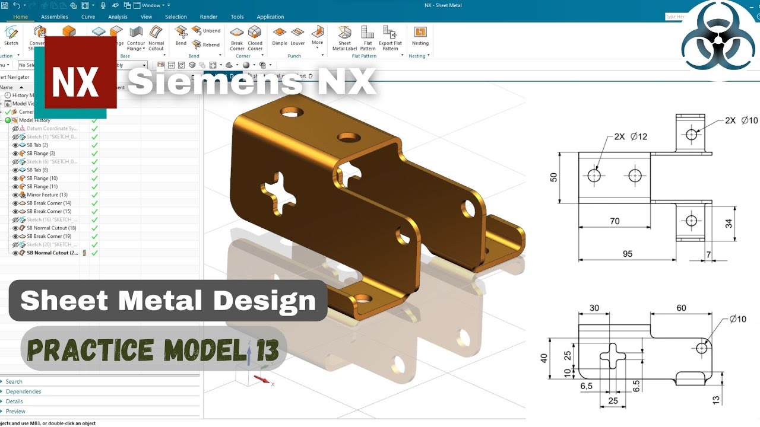This screenshot has height=427, width=760.
Task: Select SB Break Corner (15) row
Action: tap(49, 211)
